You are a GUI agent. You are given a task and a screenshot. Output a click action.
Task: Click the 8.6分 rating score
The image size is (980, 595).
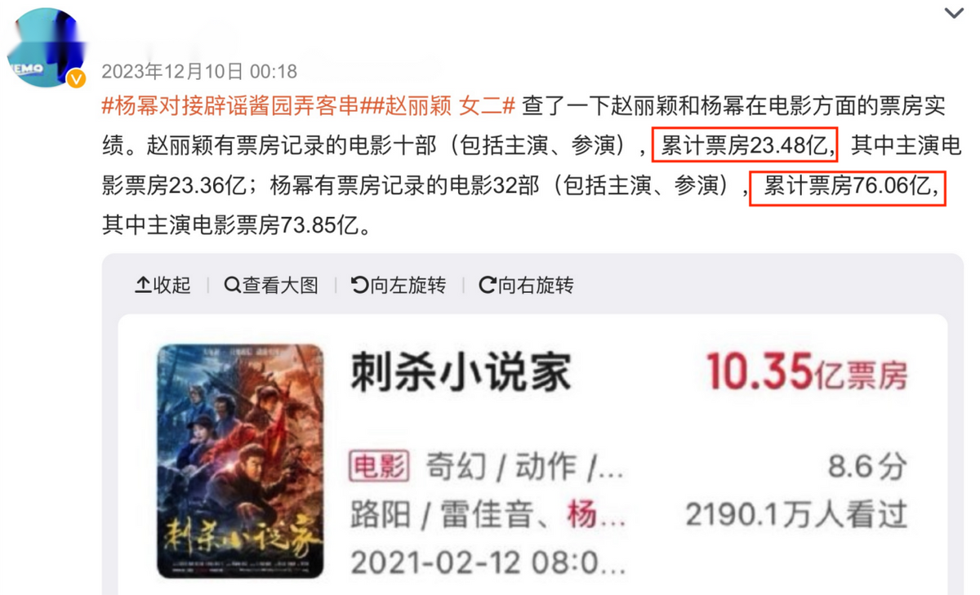coord(867,467)
